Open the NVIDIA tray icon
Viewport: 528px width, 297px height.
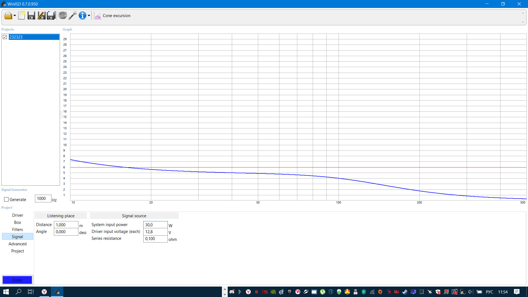273,292
